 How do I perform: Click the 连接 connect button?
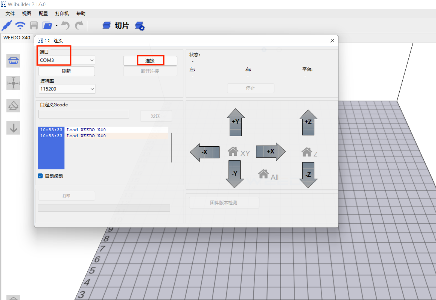pos(150,61)
